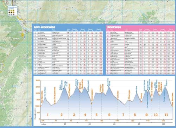Select the les Chapieux waypoint label

click(69, 90)
